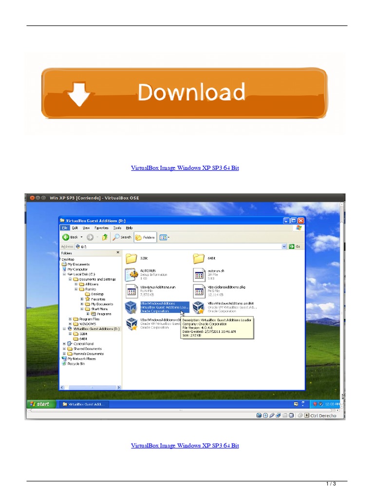Screen dimensions: 374x498
Task: Click VirtualBox optical drive status icon
Action: (265, 415)
